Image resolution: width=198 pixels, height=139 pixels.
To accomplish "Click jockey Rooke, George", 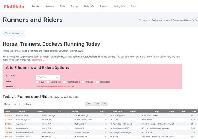I will click(81, 115).
